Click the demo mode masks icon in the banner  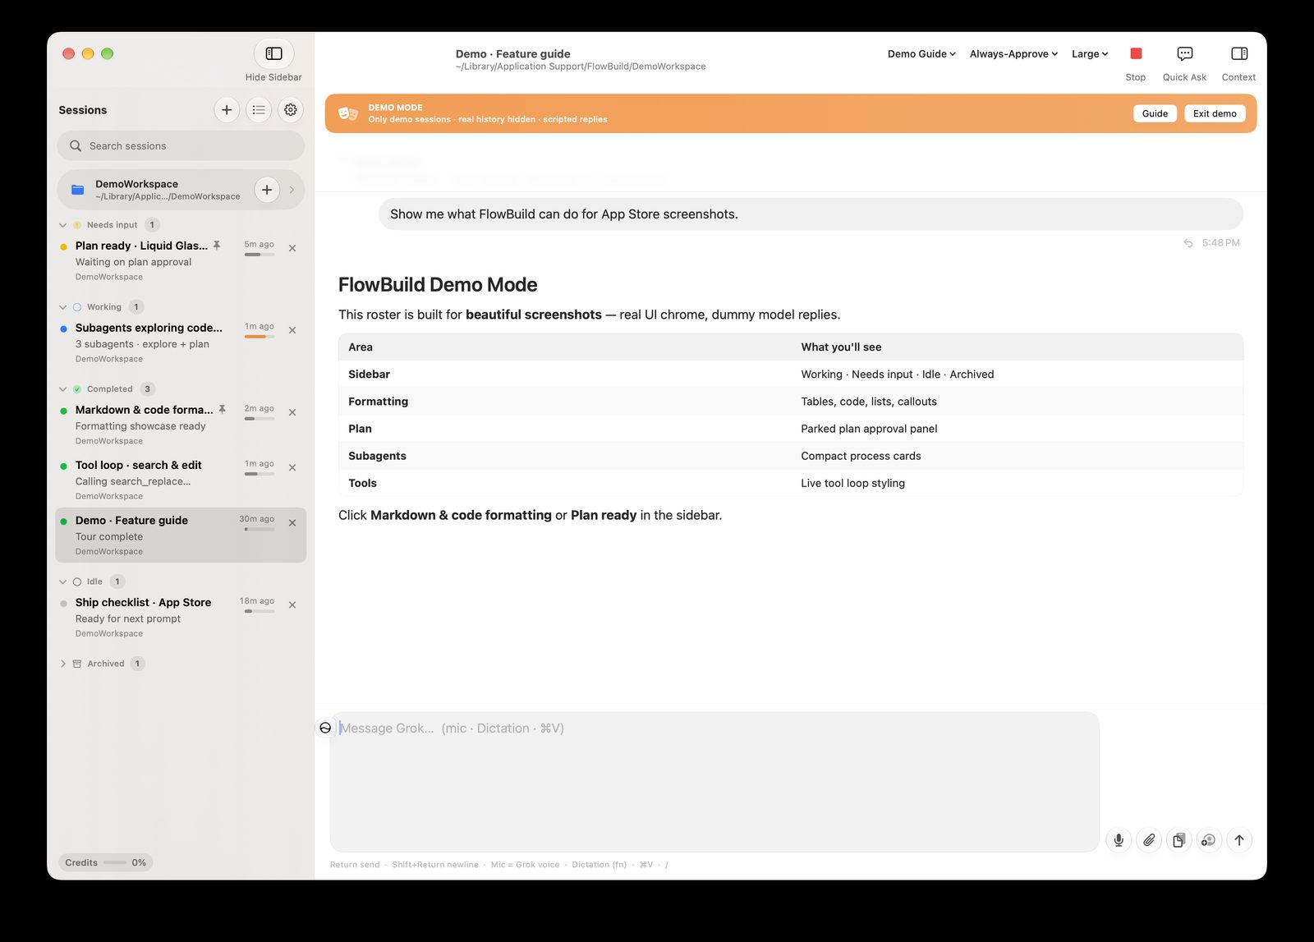(x=348, y=113)
